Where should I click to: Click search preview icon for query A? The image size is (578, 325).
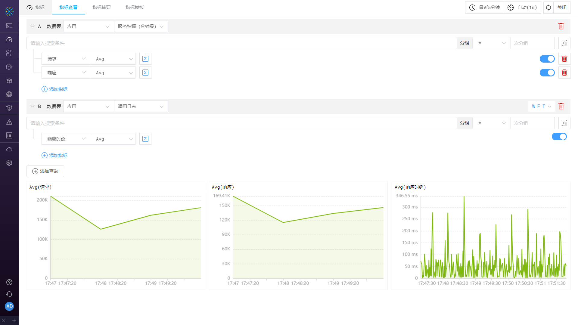click(x=564, y=43)
